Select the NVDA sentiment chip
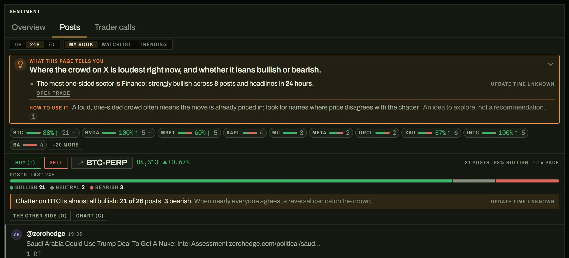569x258 pixels. [118, 133]
